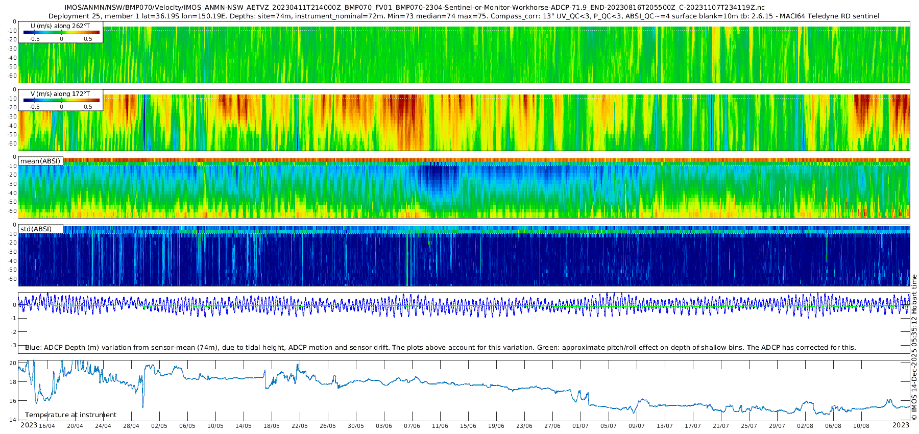Image resolution: width=919 pixels, height=434 pixels.
Task: Click the 01/07 date tick label
Action: coord(581,426)
